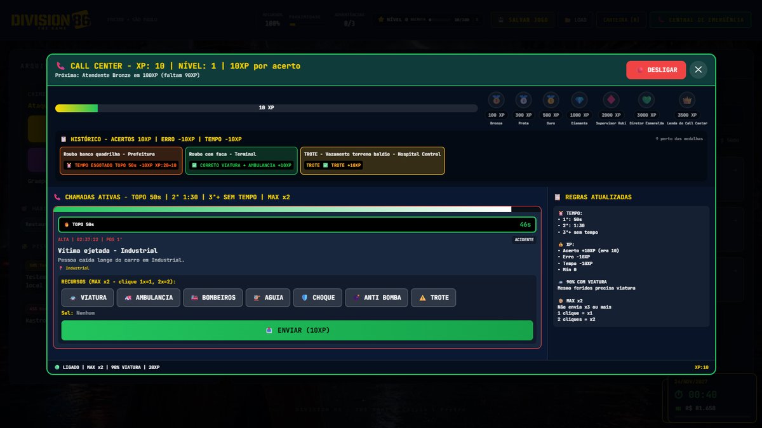The image size is (762, 428).
Task: Click the pin icon next to Industrial location
Action: tap(60, 268)
